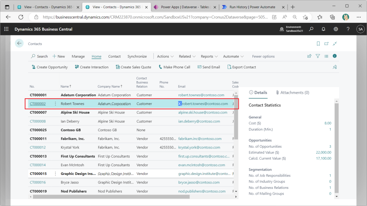
Task: Switch to Run History Power Automate tab
Action: tap(253, 7)
